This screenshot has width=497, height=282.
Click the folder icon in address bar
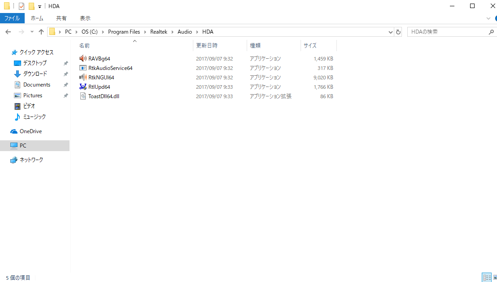coord(52,32)
